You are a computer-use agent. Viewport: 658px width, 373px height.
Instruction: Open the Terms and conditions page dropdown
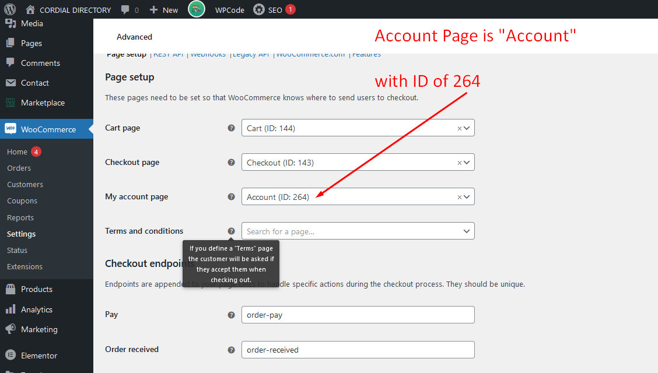pyautogui.click(x=358, y=231)
